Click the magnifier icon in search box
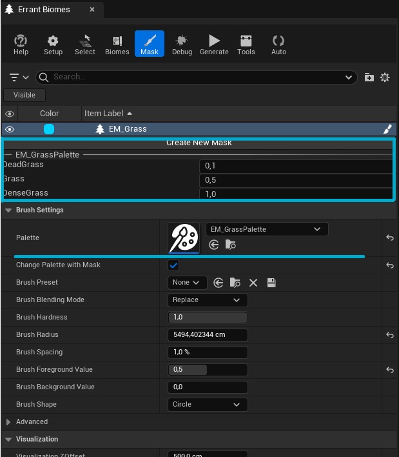399x457 pixels. point(44,77)
